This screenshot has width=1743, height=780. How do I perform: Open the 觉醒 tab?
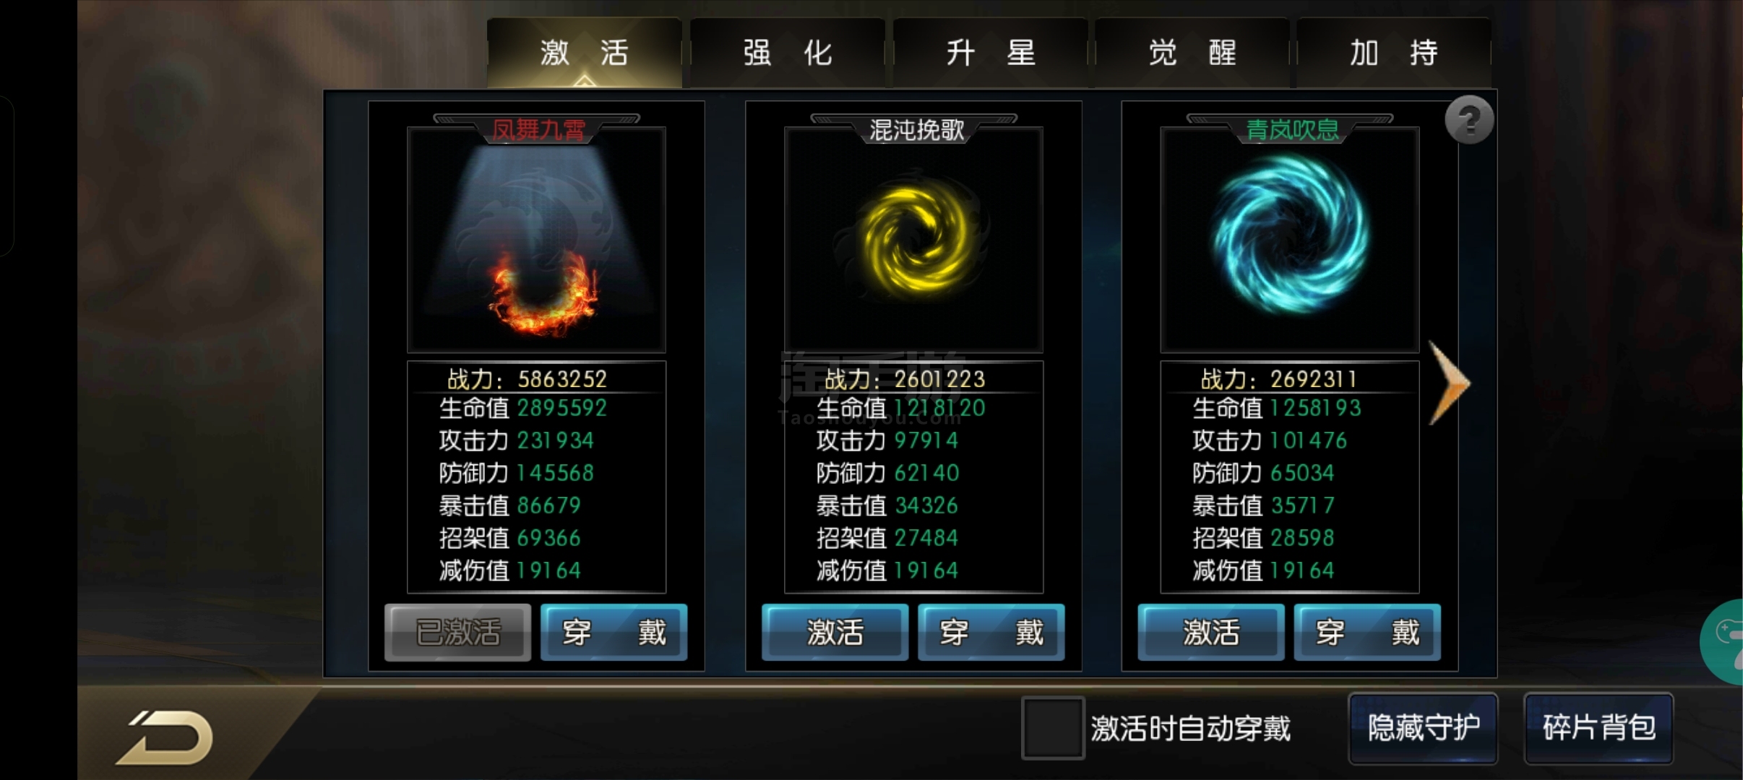1192,53
